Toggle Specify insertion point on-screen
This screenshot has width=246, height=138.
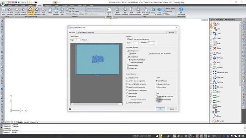coord(128,39)
